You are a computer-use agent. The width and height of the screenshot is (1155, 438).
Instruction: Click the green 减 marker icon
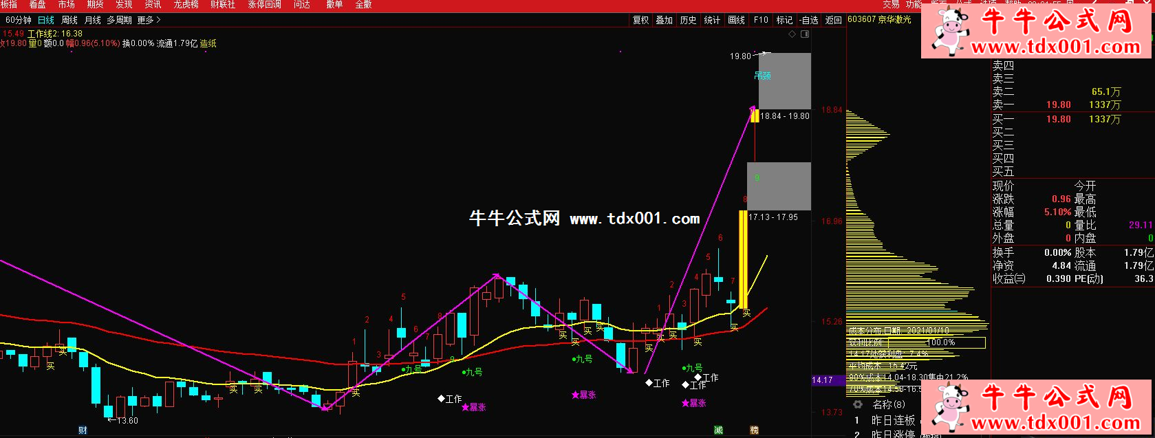coord(718,430)
